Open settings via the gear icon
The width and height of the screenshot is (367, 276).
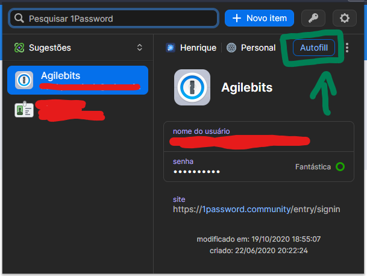click(345, 18)
